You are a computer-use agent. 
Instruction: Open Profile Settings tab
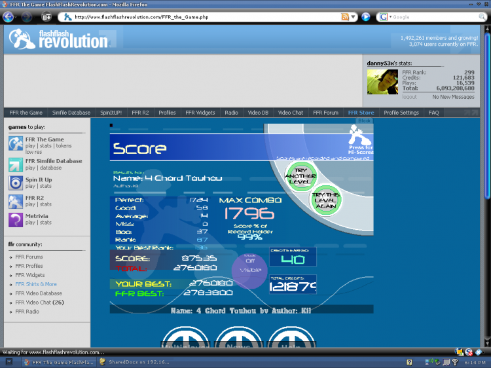[401, 113]
